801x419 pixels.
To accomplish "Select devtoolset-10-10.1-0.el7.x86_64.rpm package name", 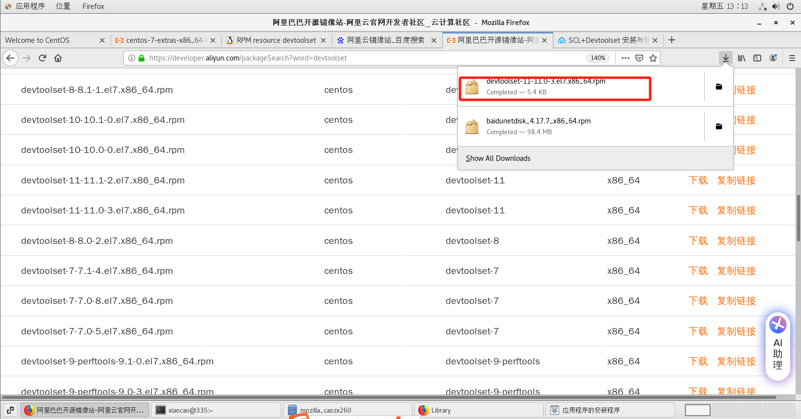I will click(x=103, y=120).
